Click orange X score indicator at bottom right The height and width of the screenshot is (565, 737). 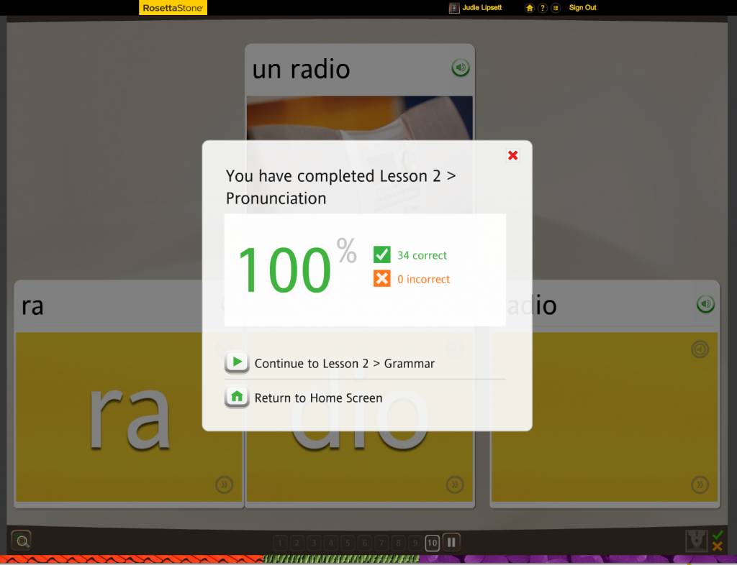coord(718,546)
